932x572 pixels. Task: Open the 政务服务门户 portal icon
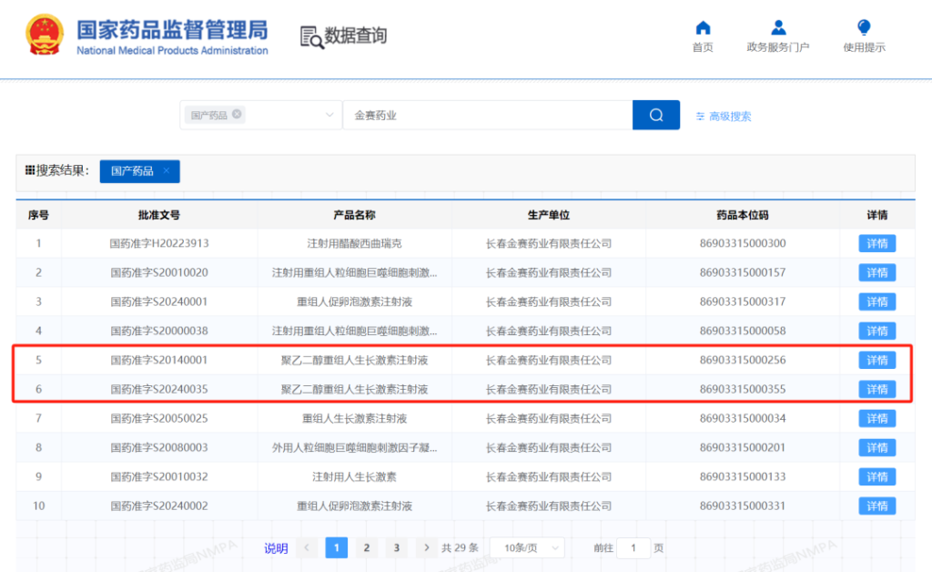tap(778, 27)
